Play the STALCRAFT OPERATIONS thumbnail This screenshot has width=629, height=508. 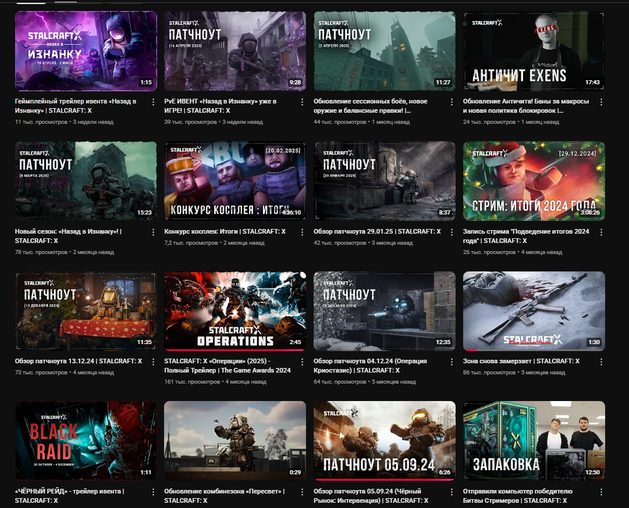[x=235, y=311]
